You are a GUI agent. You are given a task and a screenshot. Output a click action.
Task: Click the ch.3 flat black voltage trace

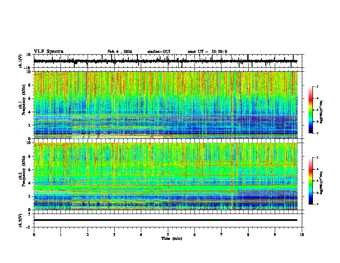(165, 220)
